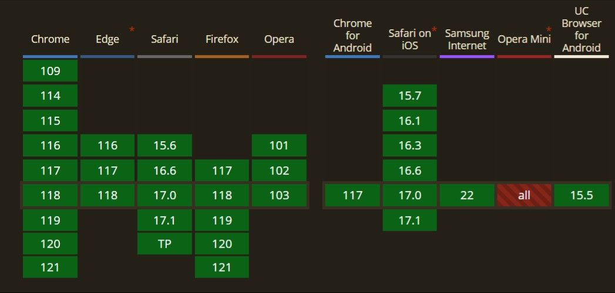Click Safari on iOS 15.7 cell

(410, 96)
